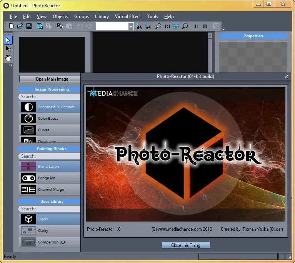Select the Bridge Pin block

point(50,178)
